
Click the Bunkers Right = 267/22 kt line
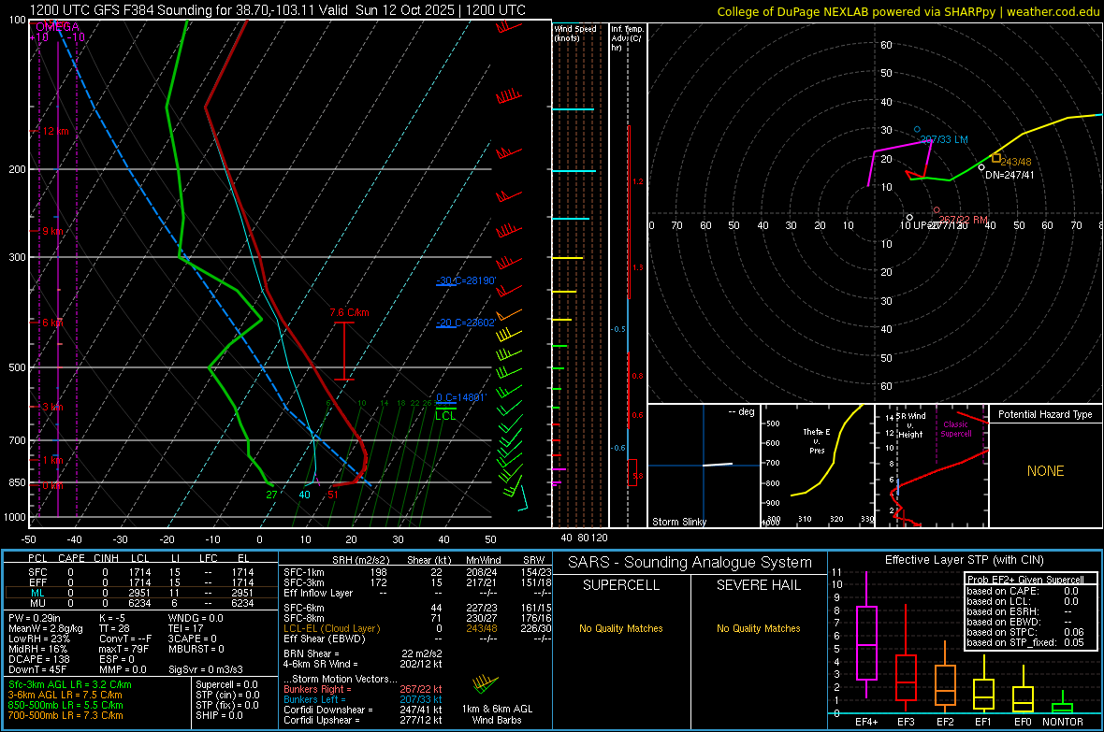(363, 689)
